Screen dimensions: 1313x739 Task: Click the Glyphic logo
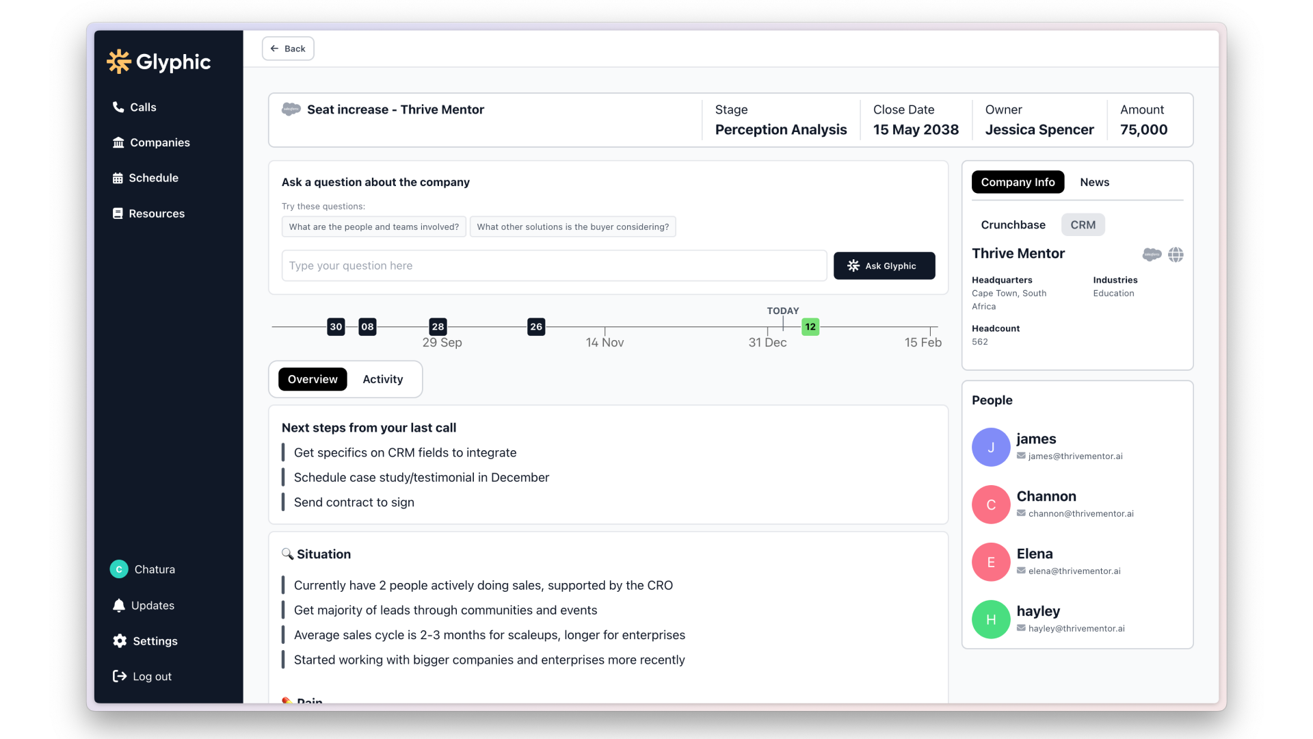[x=159, y=62]
